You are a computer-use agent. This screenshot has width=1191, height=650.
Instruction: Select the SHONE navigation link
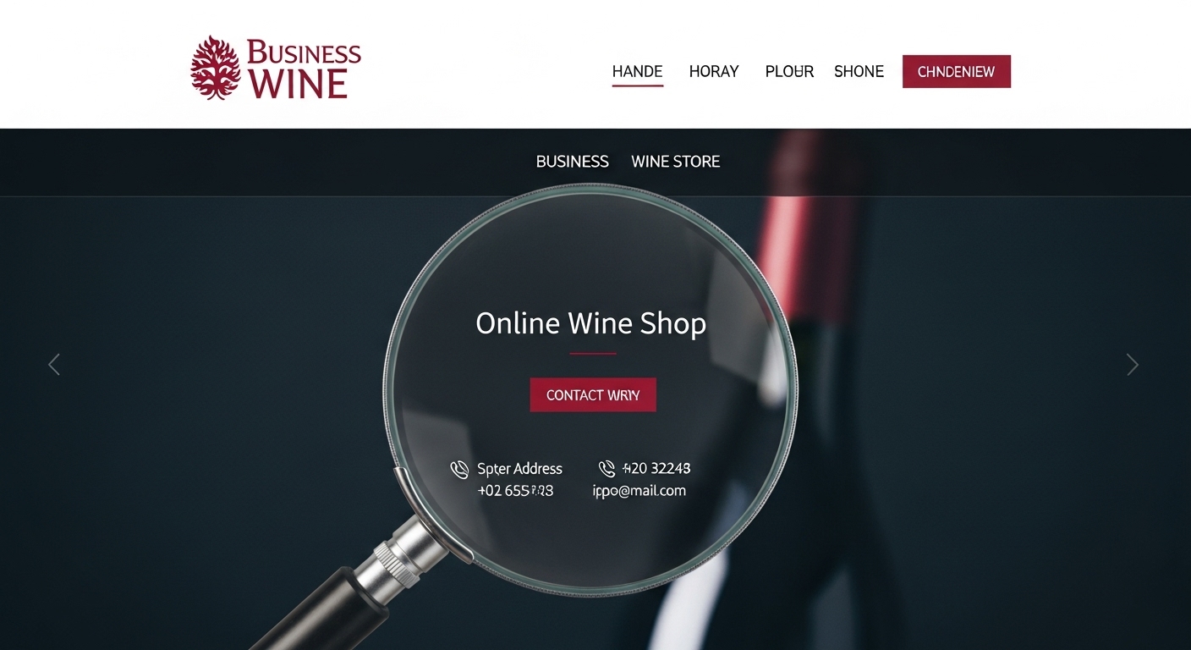859,72
